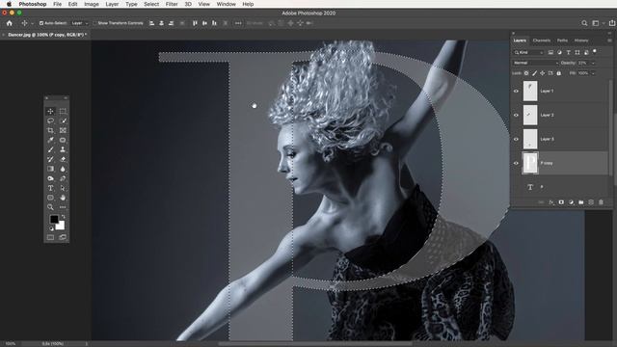Open the Filter menu
This screenshot has width=617, height=347.
[172, 4]
